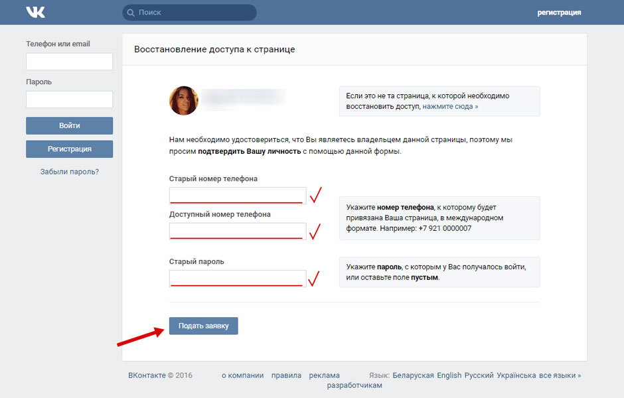Click the Старый номер телефона field
Screen dimensions: 624x398
tap(238, 196)
